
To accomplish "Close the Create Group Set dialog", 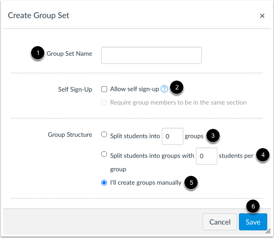I will pos(262,16).
